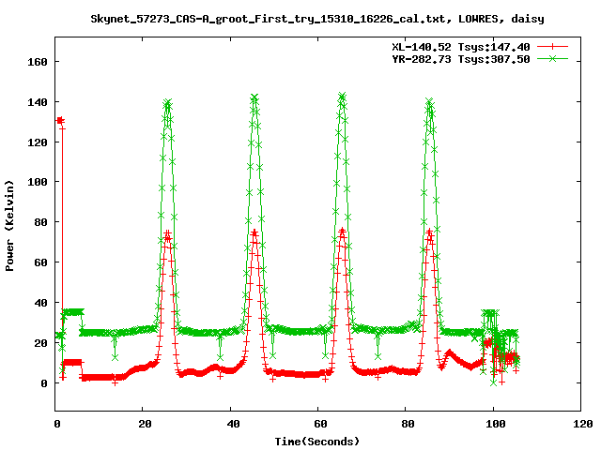
Task: Click the y-axis tick label 80
Action: click(x=41, y=222)
